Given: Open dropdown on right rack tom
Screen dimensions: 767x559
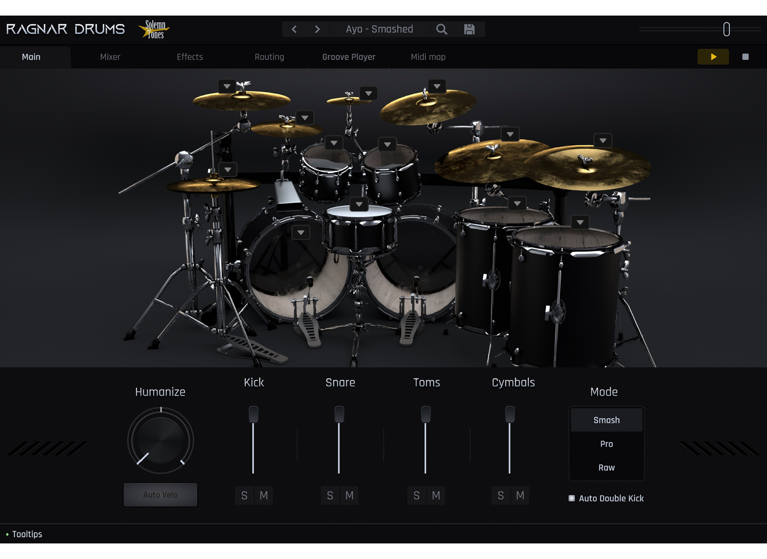Looking at the screenshot, I should tap(387, 145).
